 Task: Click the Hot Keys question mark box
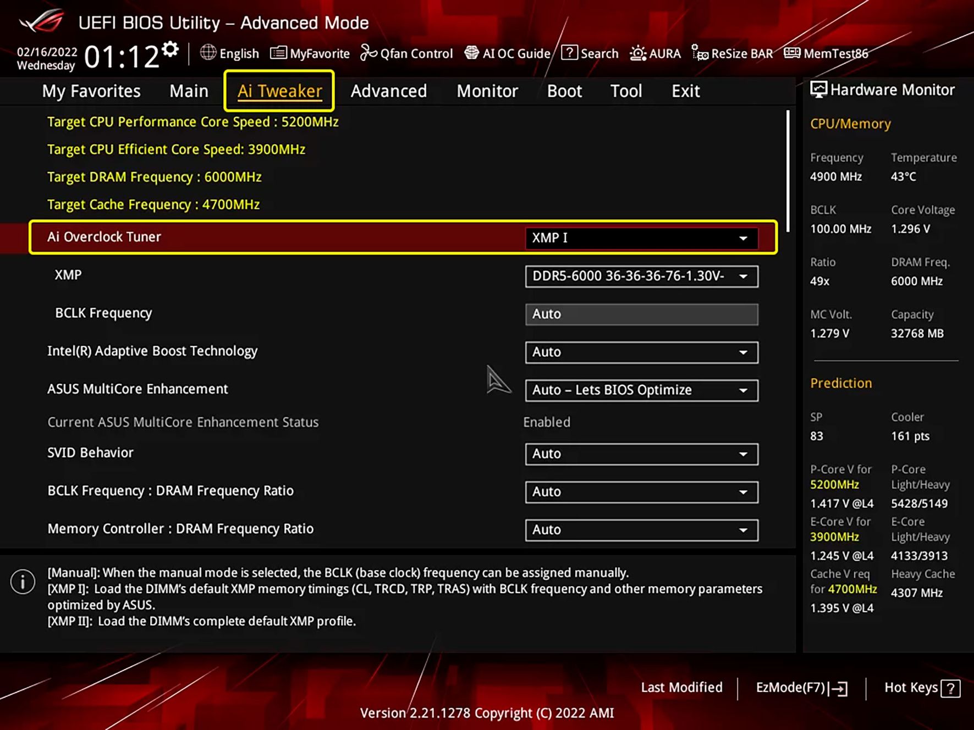tap(950, 688)
